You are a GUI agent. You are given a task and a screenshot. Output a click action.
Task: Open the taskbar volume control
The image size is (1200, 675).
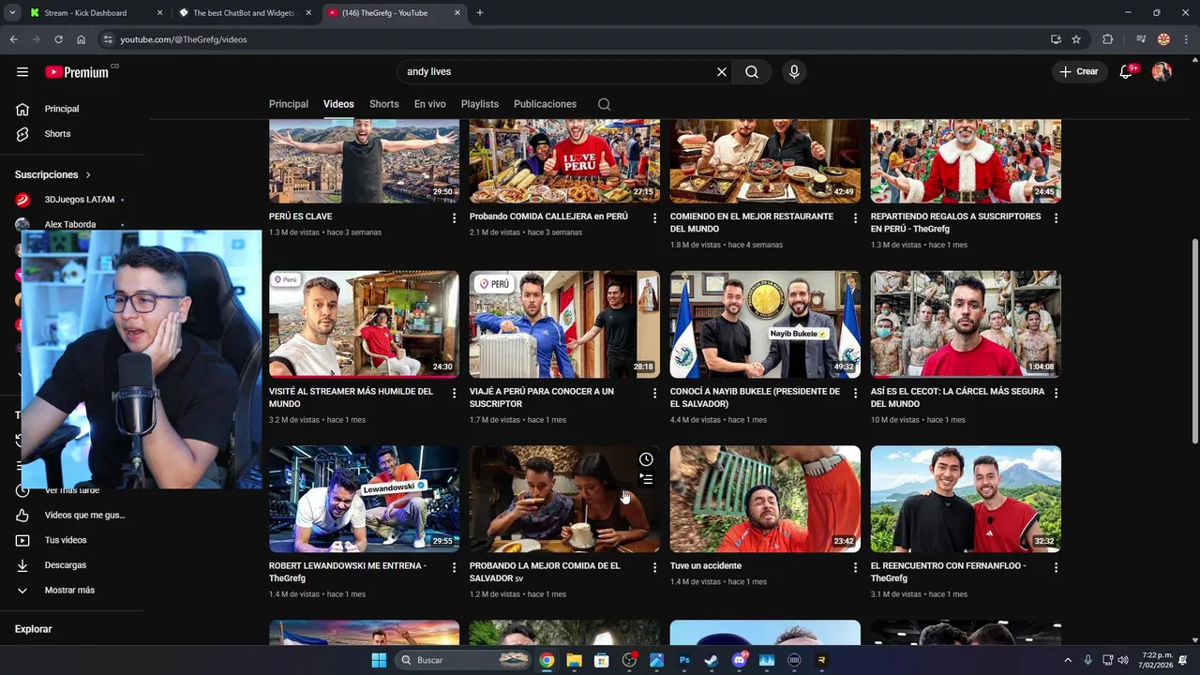[1123, 660]
